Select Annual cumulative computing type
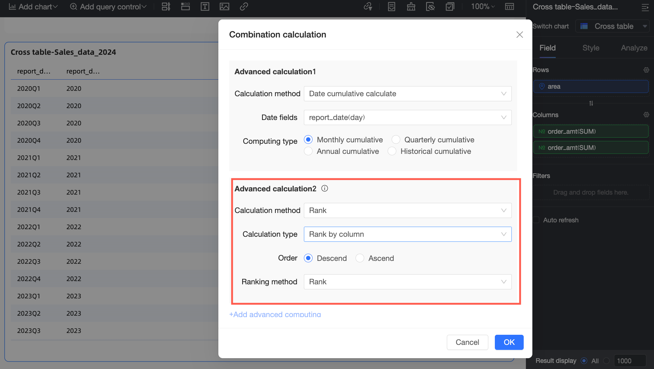Image resolution: width=654 pixels, height=369 pixels. [x=308, y=151]
